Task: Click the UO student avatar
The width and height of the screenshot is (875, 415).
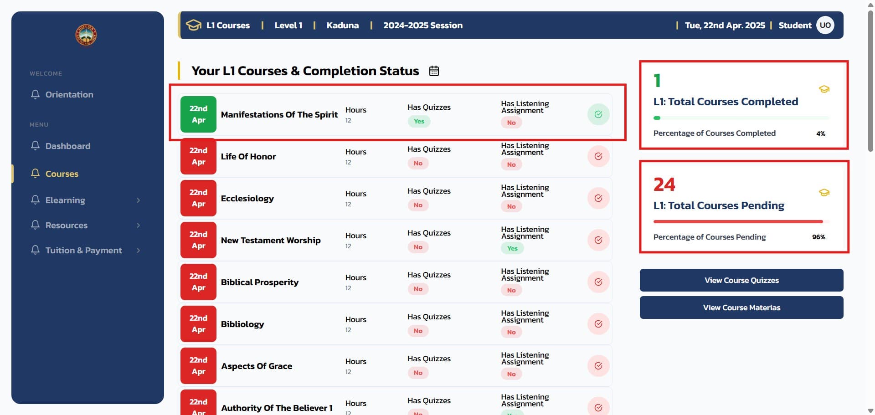Action: coord(825,25)
